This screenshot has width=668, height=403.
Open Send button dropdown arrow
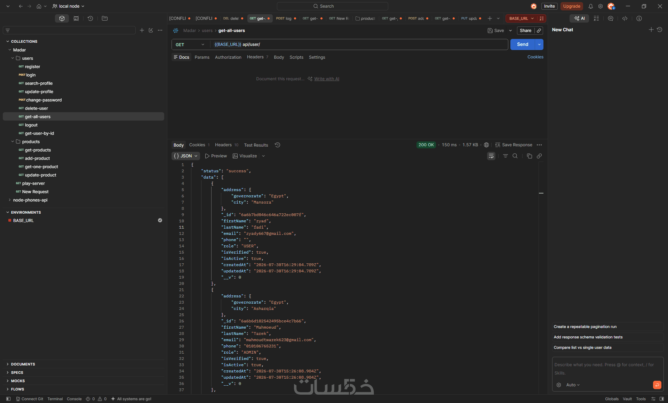click(539, 44)
